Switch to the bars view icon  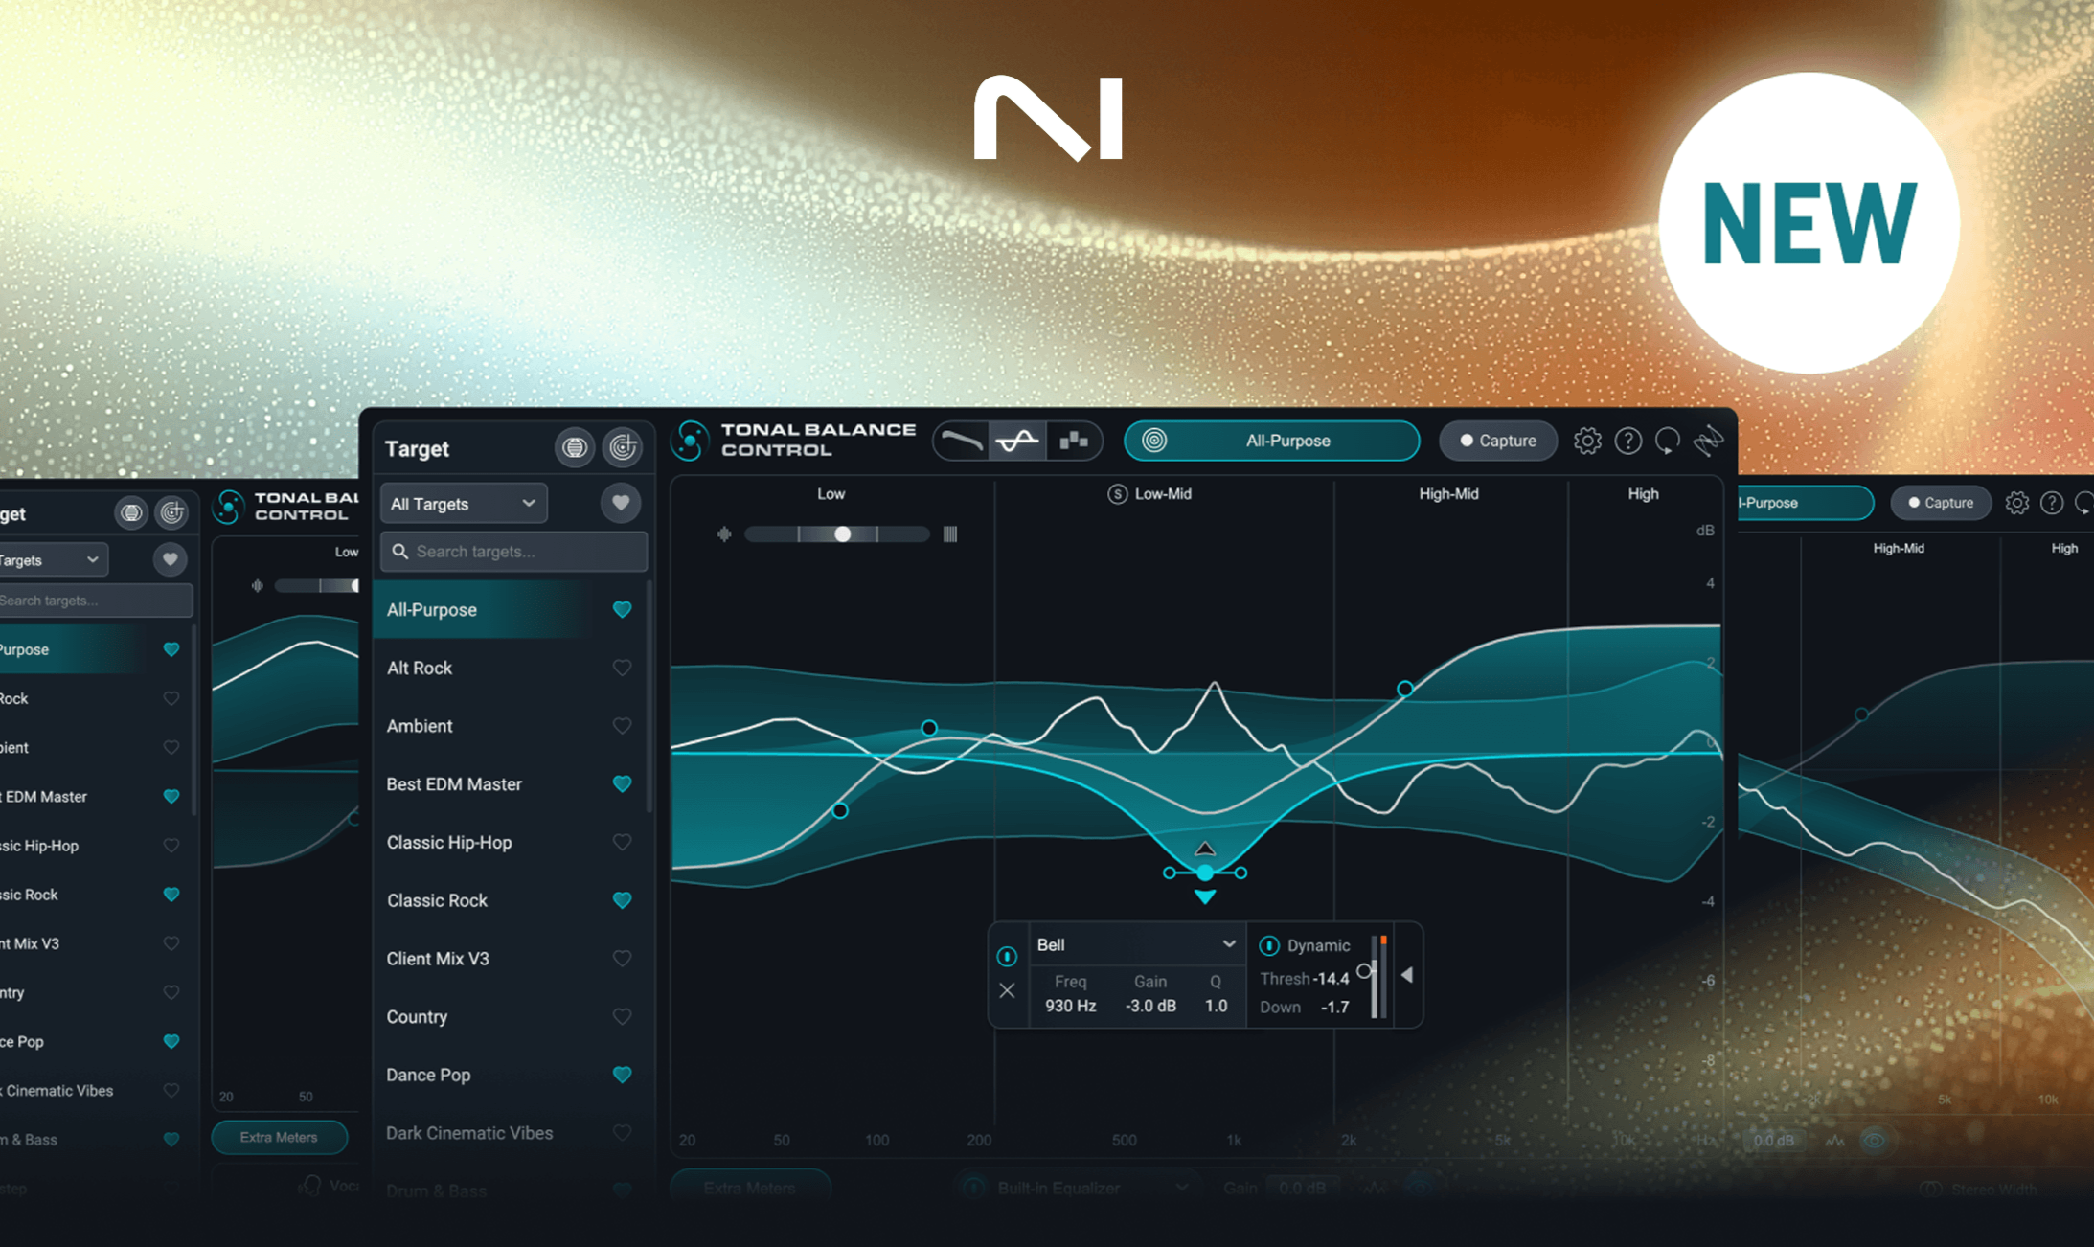(1073, 441)
